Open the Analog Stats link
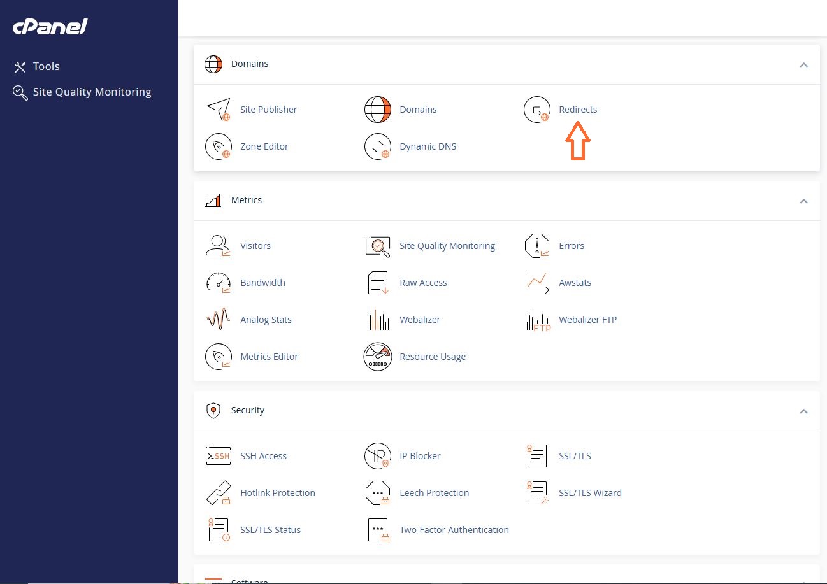 266,320
